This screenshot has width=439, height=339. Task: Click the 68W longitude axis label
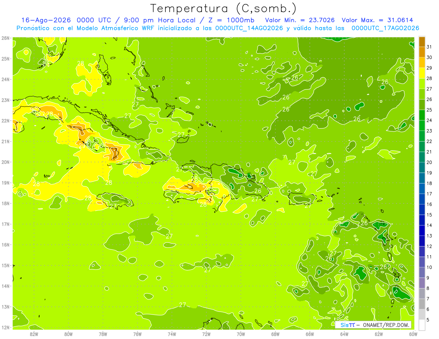click(x=275, y=334)
